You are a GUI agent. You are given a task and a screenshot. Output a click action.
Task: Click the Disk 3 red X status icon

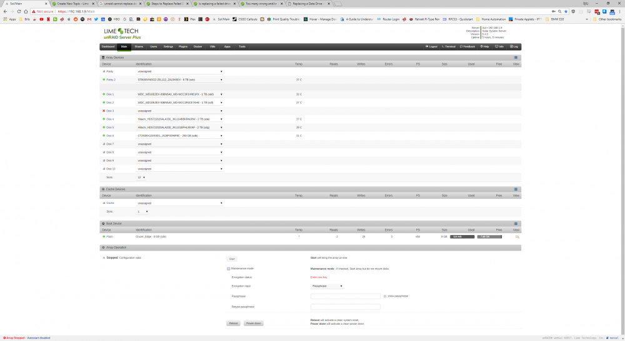coord(104,111)
